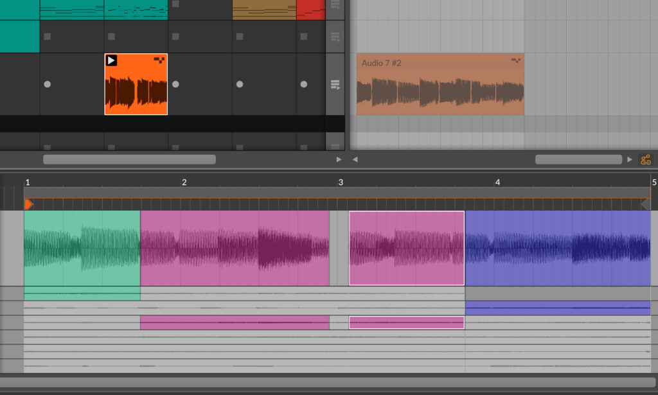This screenshot has height=395, width=658.
Task: Select the red clip in the launcher
Action: coord(311,10)
